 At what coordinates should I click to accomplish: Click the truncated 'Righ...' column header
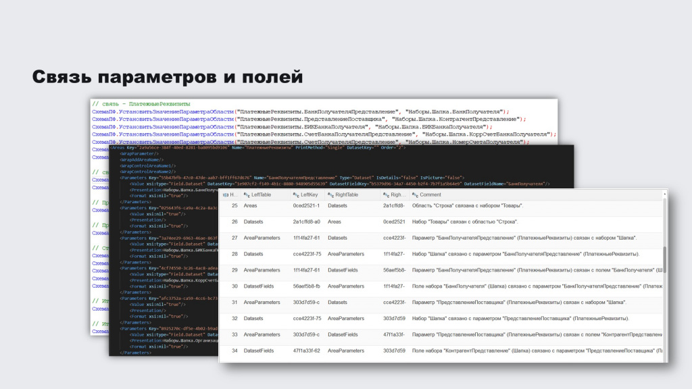click(397, 195)
